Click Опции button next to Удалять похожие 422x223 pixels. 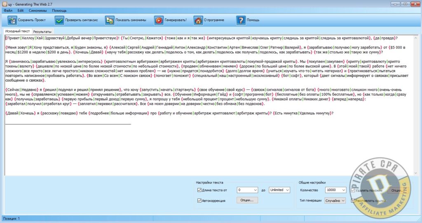(x=398, y=190)
